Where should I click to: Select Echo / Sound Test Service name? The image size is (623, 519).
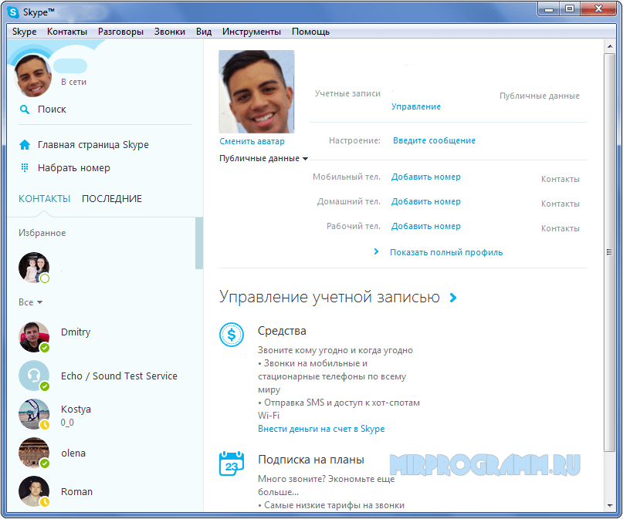(x=119, y=376)
